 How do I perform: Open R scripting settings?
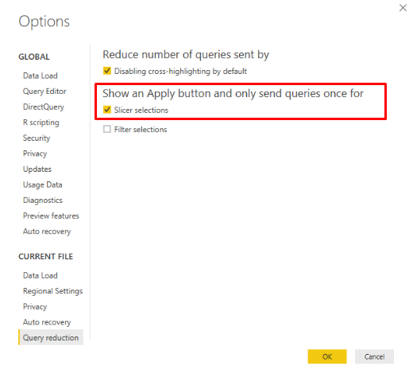point(41,122)
